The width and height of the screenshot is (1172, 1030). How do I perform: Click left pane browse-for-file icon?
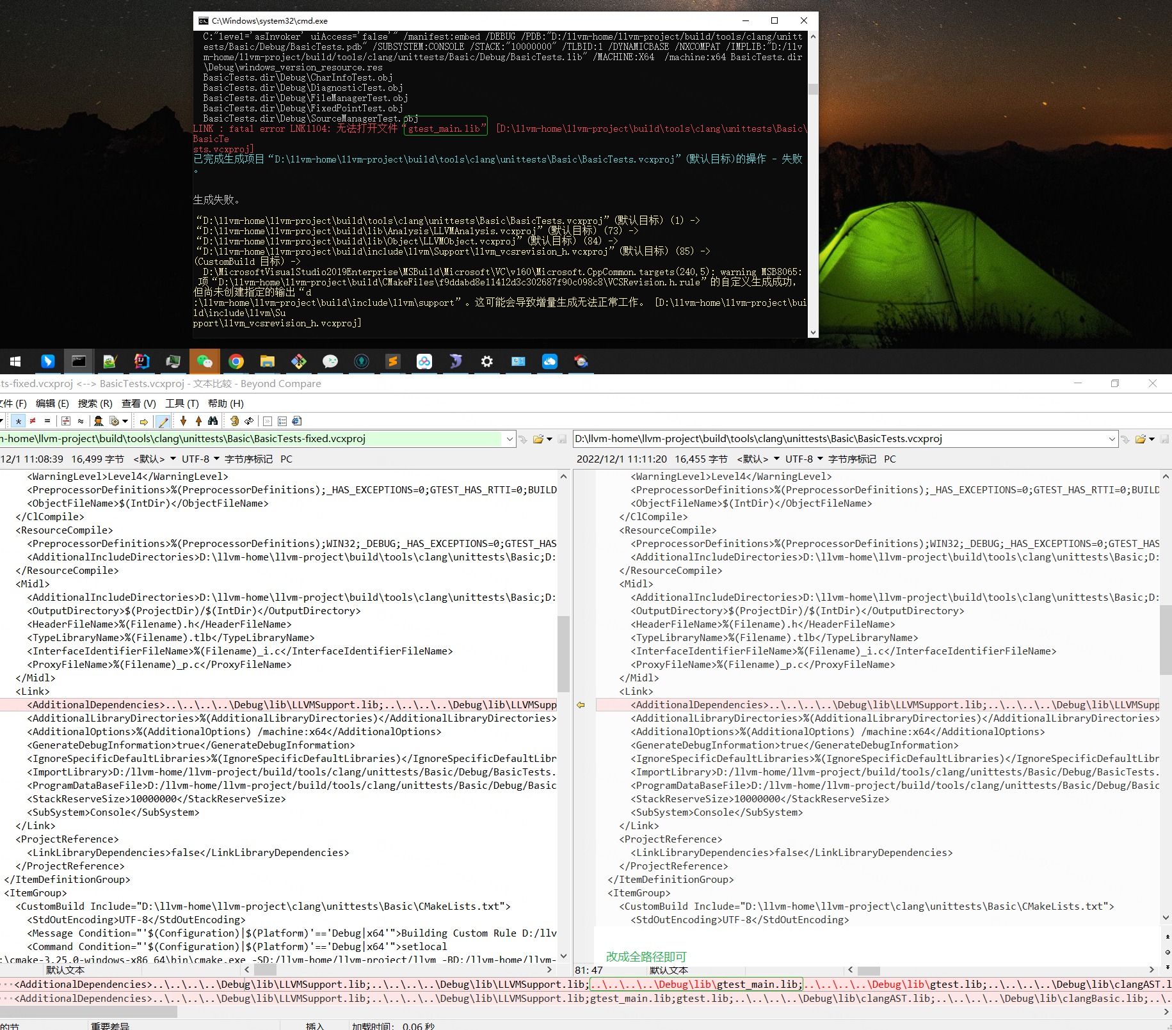click(523, 439)
